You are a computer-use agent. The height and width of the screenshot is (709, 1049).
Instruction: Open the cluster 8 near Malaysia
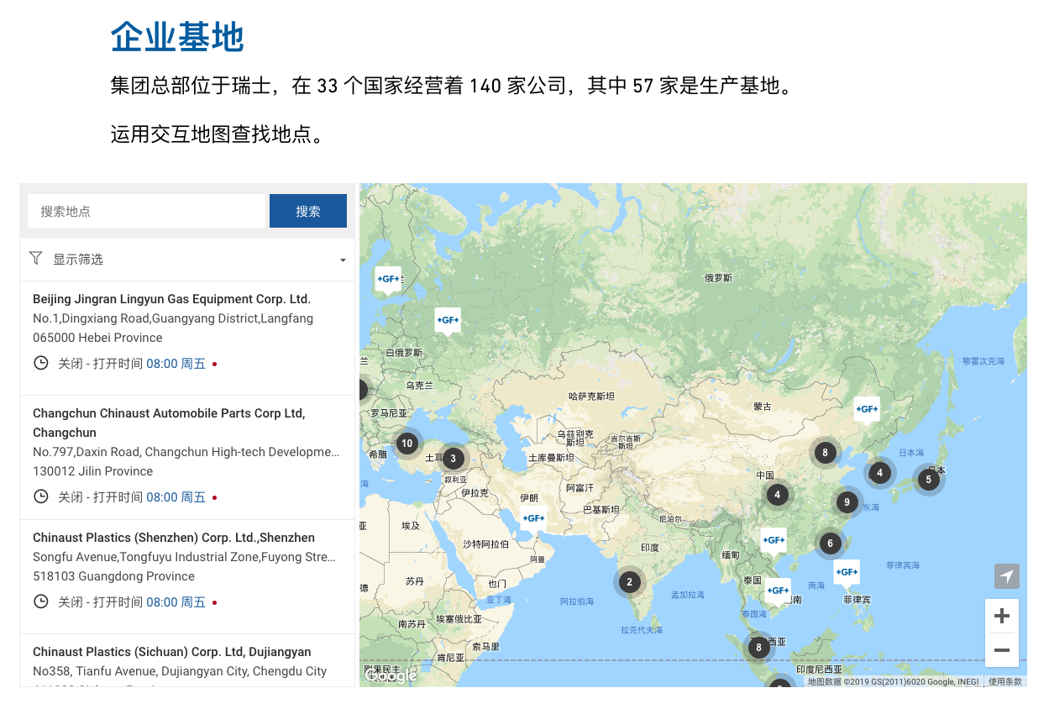[759, 647]
